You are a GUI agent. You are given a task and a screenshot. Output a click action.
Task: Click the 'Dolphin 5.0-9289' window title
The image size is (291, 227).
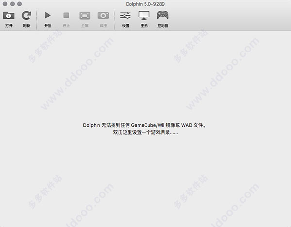pos(145,4)
